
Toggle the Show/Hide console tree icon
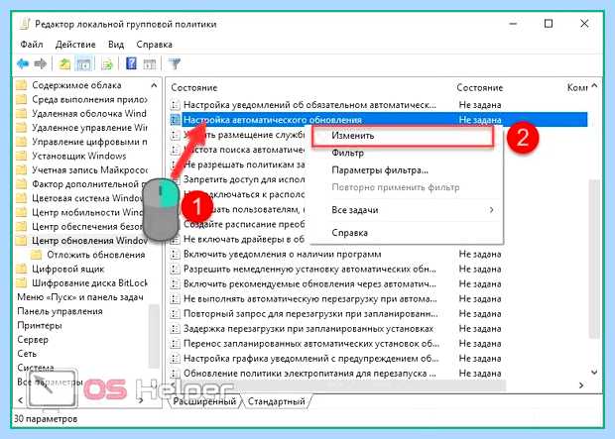coord(84,63)
